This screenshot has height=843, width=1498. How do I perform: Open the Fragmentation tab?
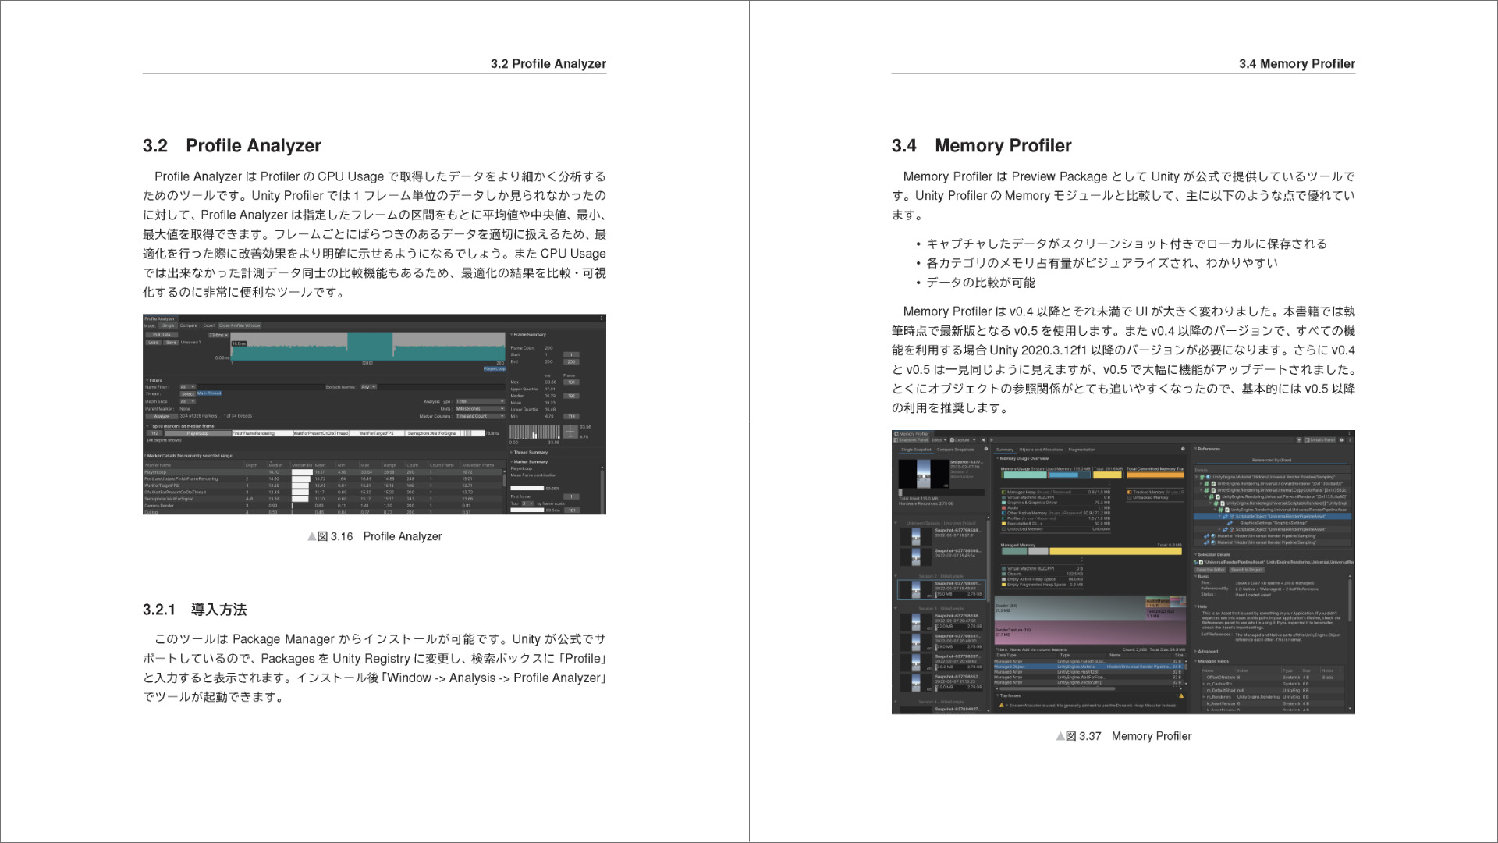[1081, 450]
